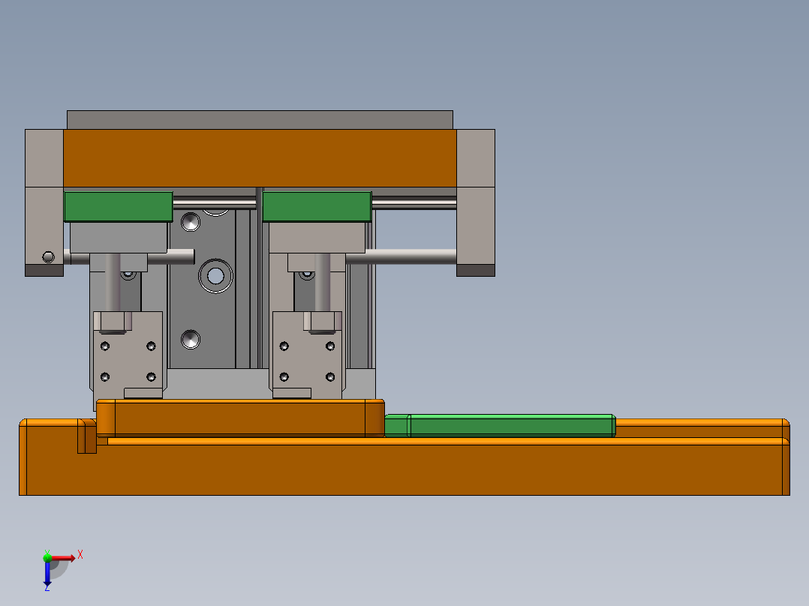Select the upper screw on middle plate
The image size is (809, 606).
point(191,222)
